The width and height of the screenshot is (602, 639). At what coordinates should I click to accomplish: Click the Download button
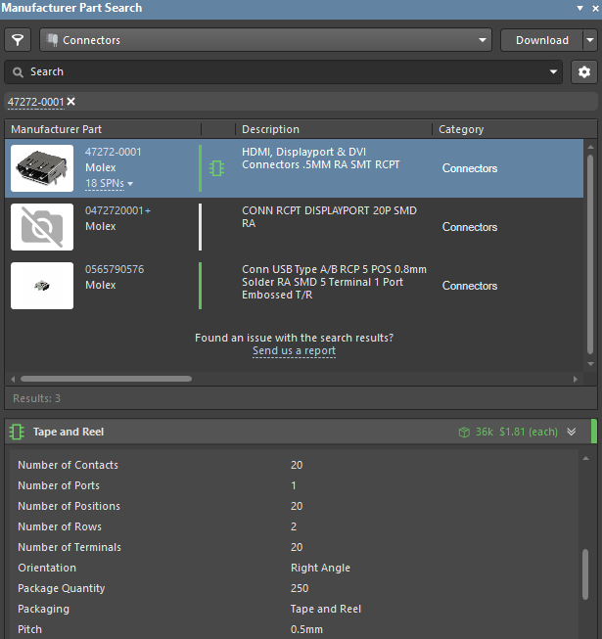(541, 40)
